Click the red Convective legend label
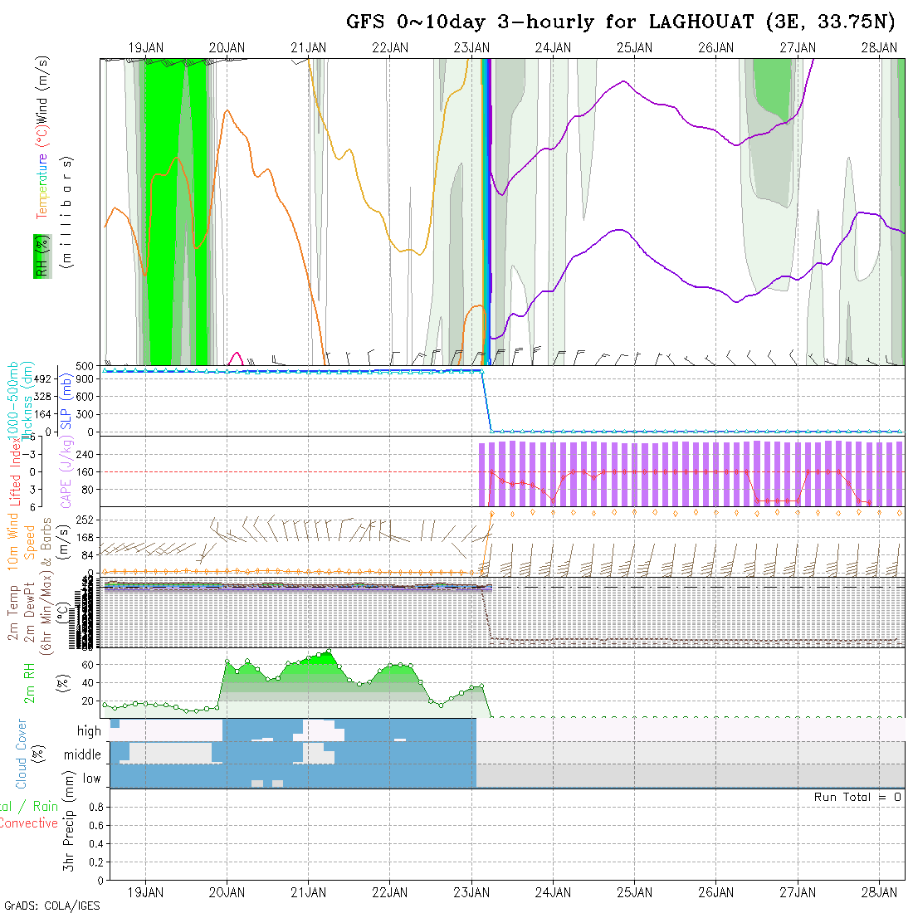Image resolution: width=913 pixels, height=913 pixels. pos(28,823)
